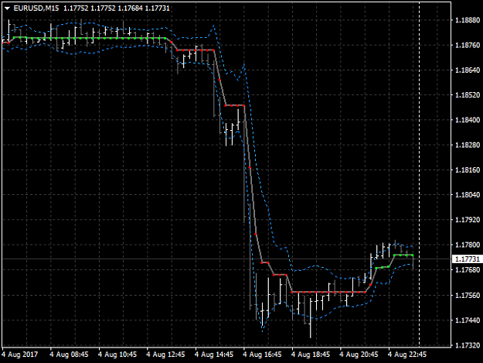Viewport: 483px width, 363px height.
Task: Click the horizontal current price line
Action: 226,259
